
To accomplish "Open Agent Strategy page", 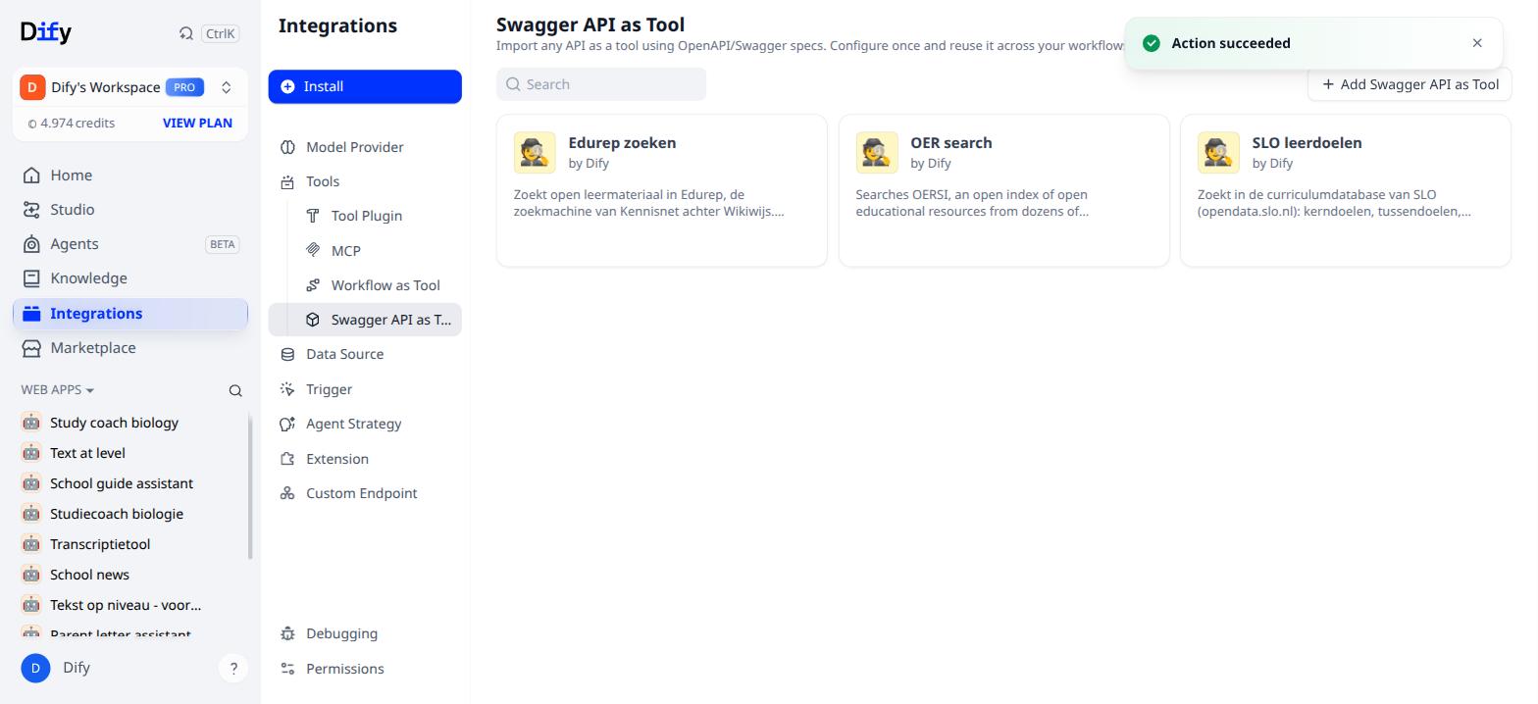I will pyautogui.click(x=365, y=424).
